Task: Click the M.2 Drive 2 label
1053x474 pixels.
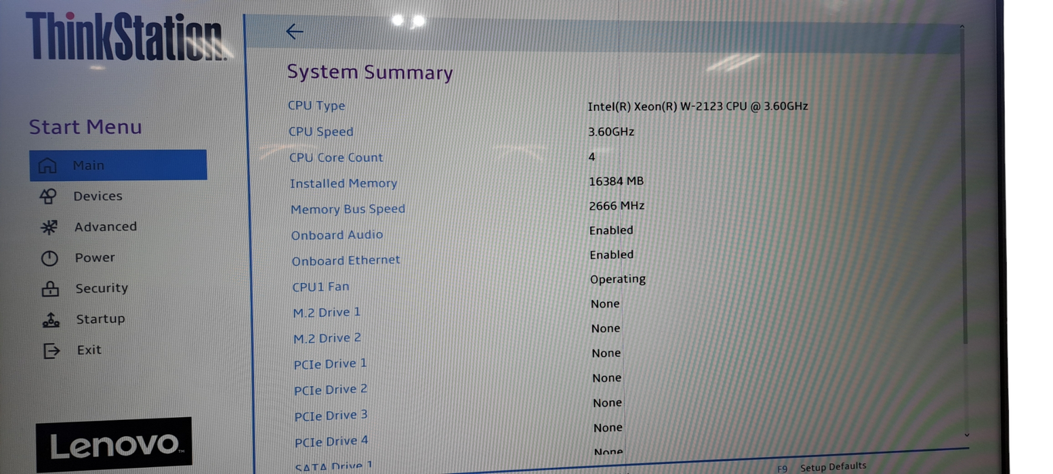Action: click(x=327, y=338)
